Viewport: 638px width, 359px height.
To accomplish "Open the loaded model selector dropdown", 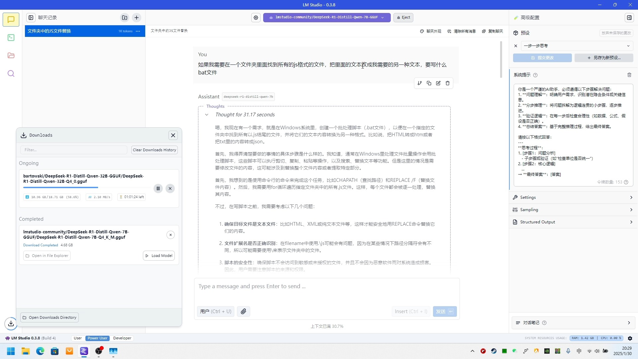I will [327, 17].
